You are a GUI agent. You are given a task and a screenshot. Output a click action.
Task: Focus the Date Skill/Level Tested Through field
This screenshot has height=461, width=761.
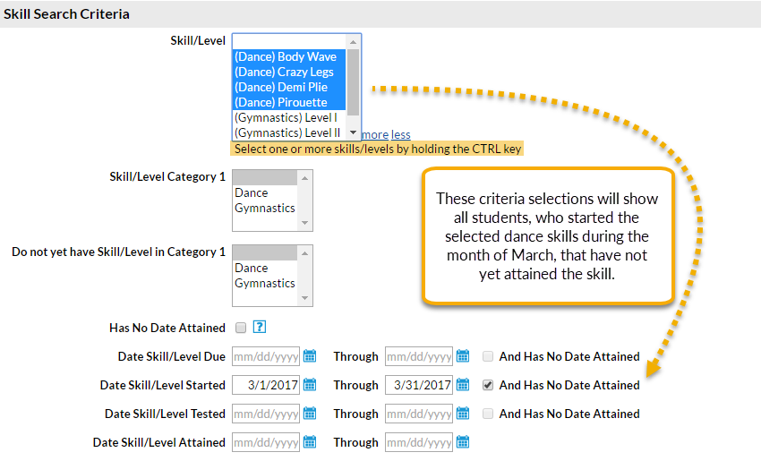[x=419, y=414]
